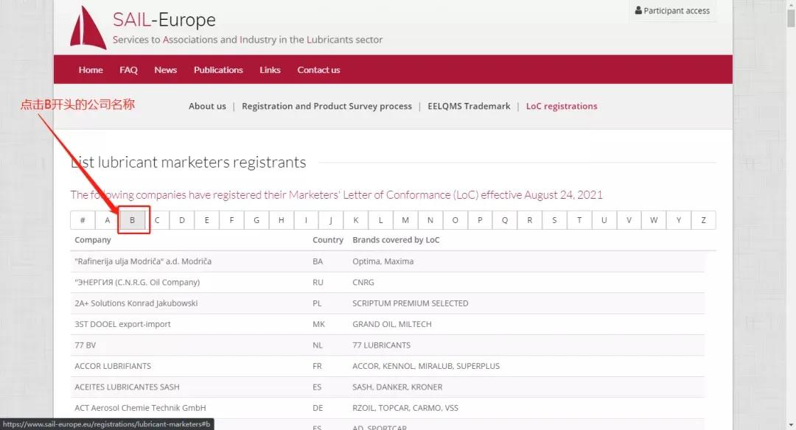The height and width of the screenshot is (430, 796).
Task: Click the SAIL-Europe red sail logo
Action: [x=88, y=28]
